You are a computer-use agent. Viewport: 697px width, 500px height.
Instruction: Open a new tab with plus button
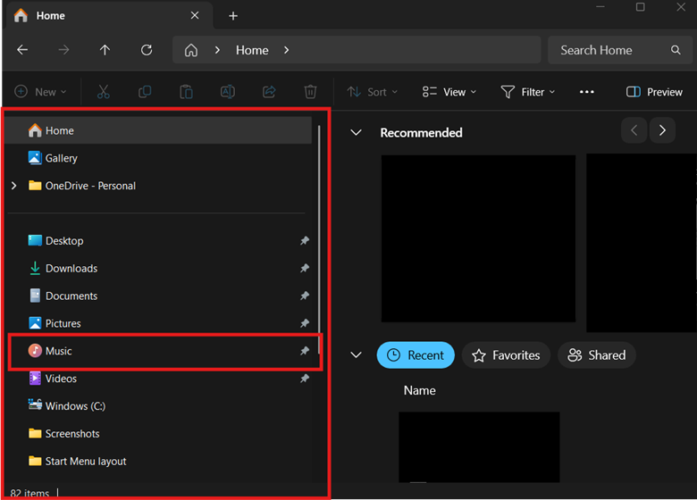point(233,16)
